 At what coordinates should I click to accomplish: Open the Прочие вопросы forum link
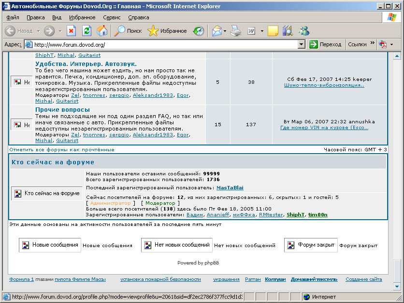point(63,110)
